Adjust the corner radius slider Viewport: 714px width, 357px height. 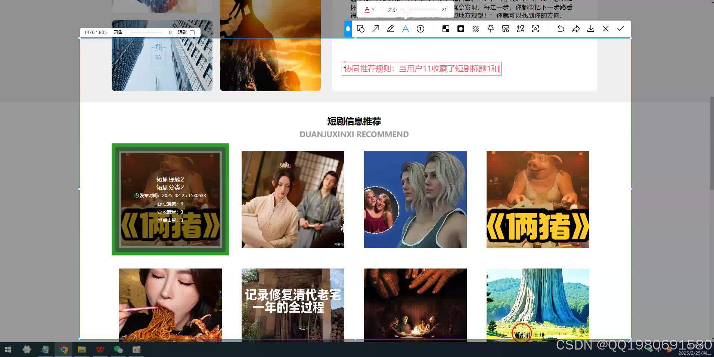[x=145, y=32]
